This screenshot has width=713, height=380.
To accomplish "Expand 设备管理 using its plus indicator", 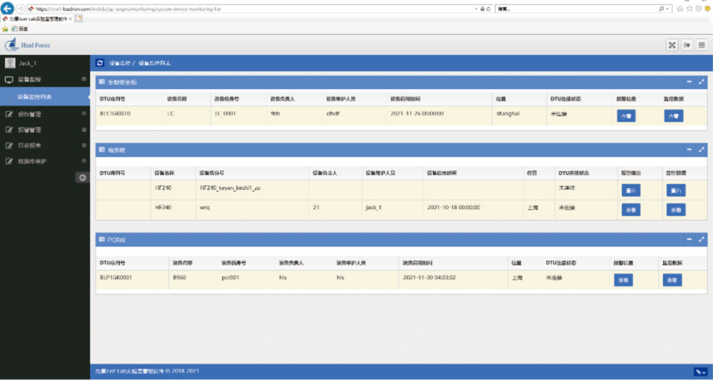I will (84, 113).
